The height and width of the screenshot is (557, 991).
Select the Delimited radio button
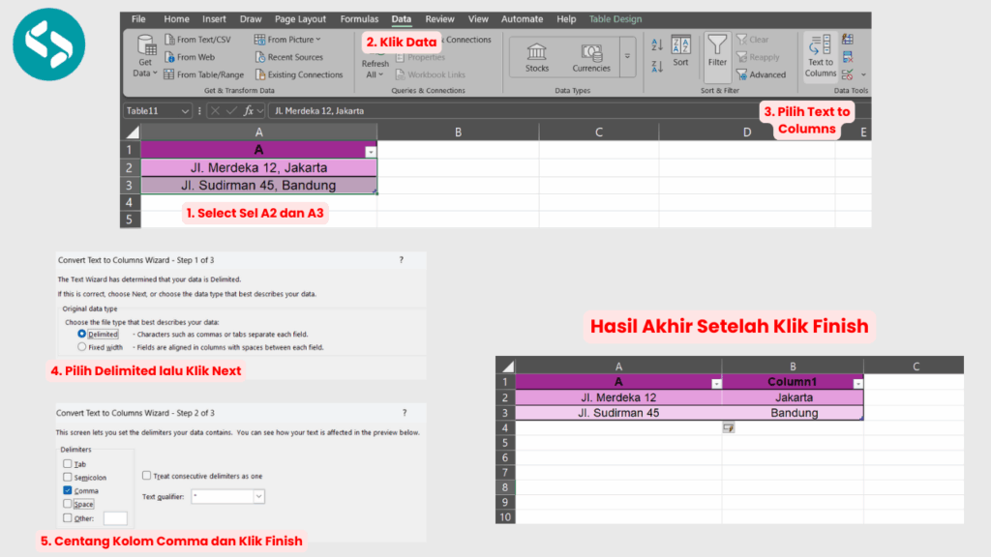[82, 334]
